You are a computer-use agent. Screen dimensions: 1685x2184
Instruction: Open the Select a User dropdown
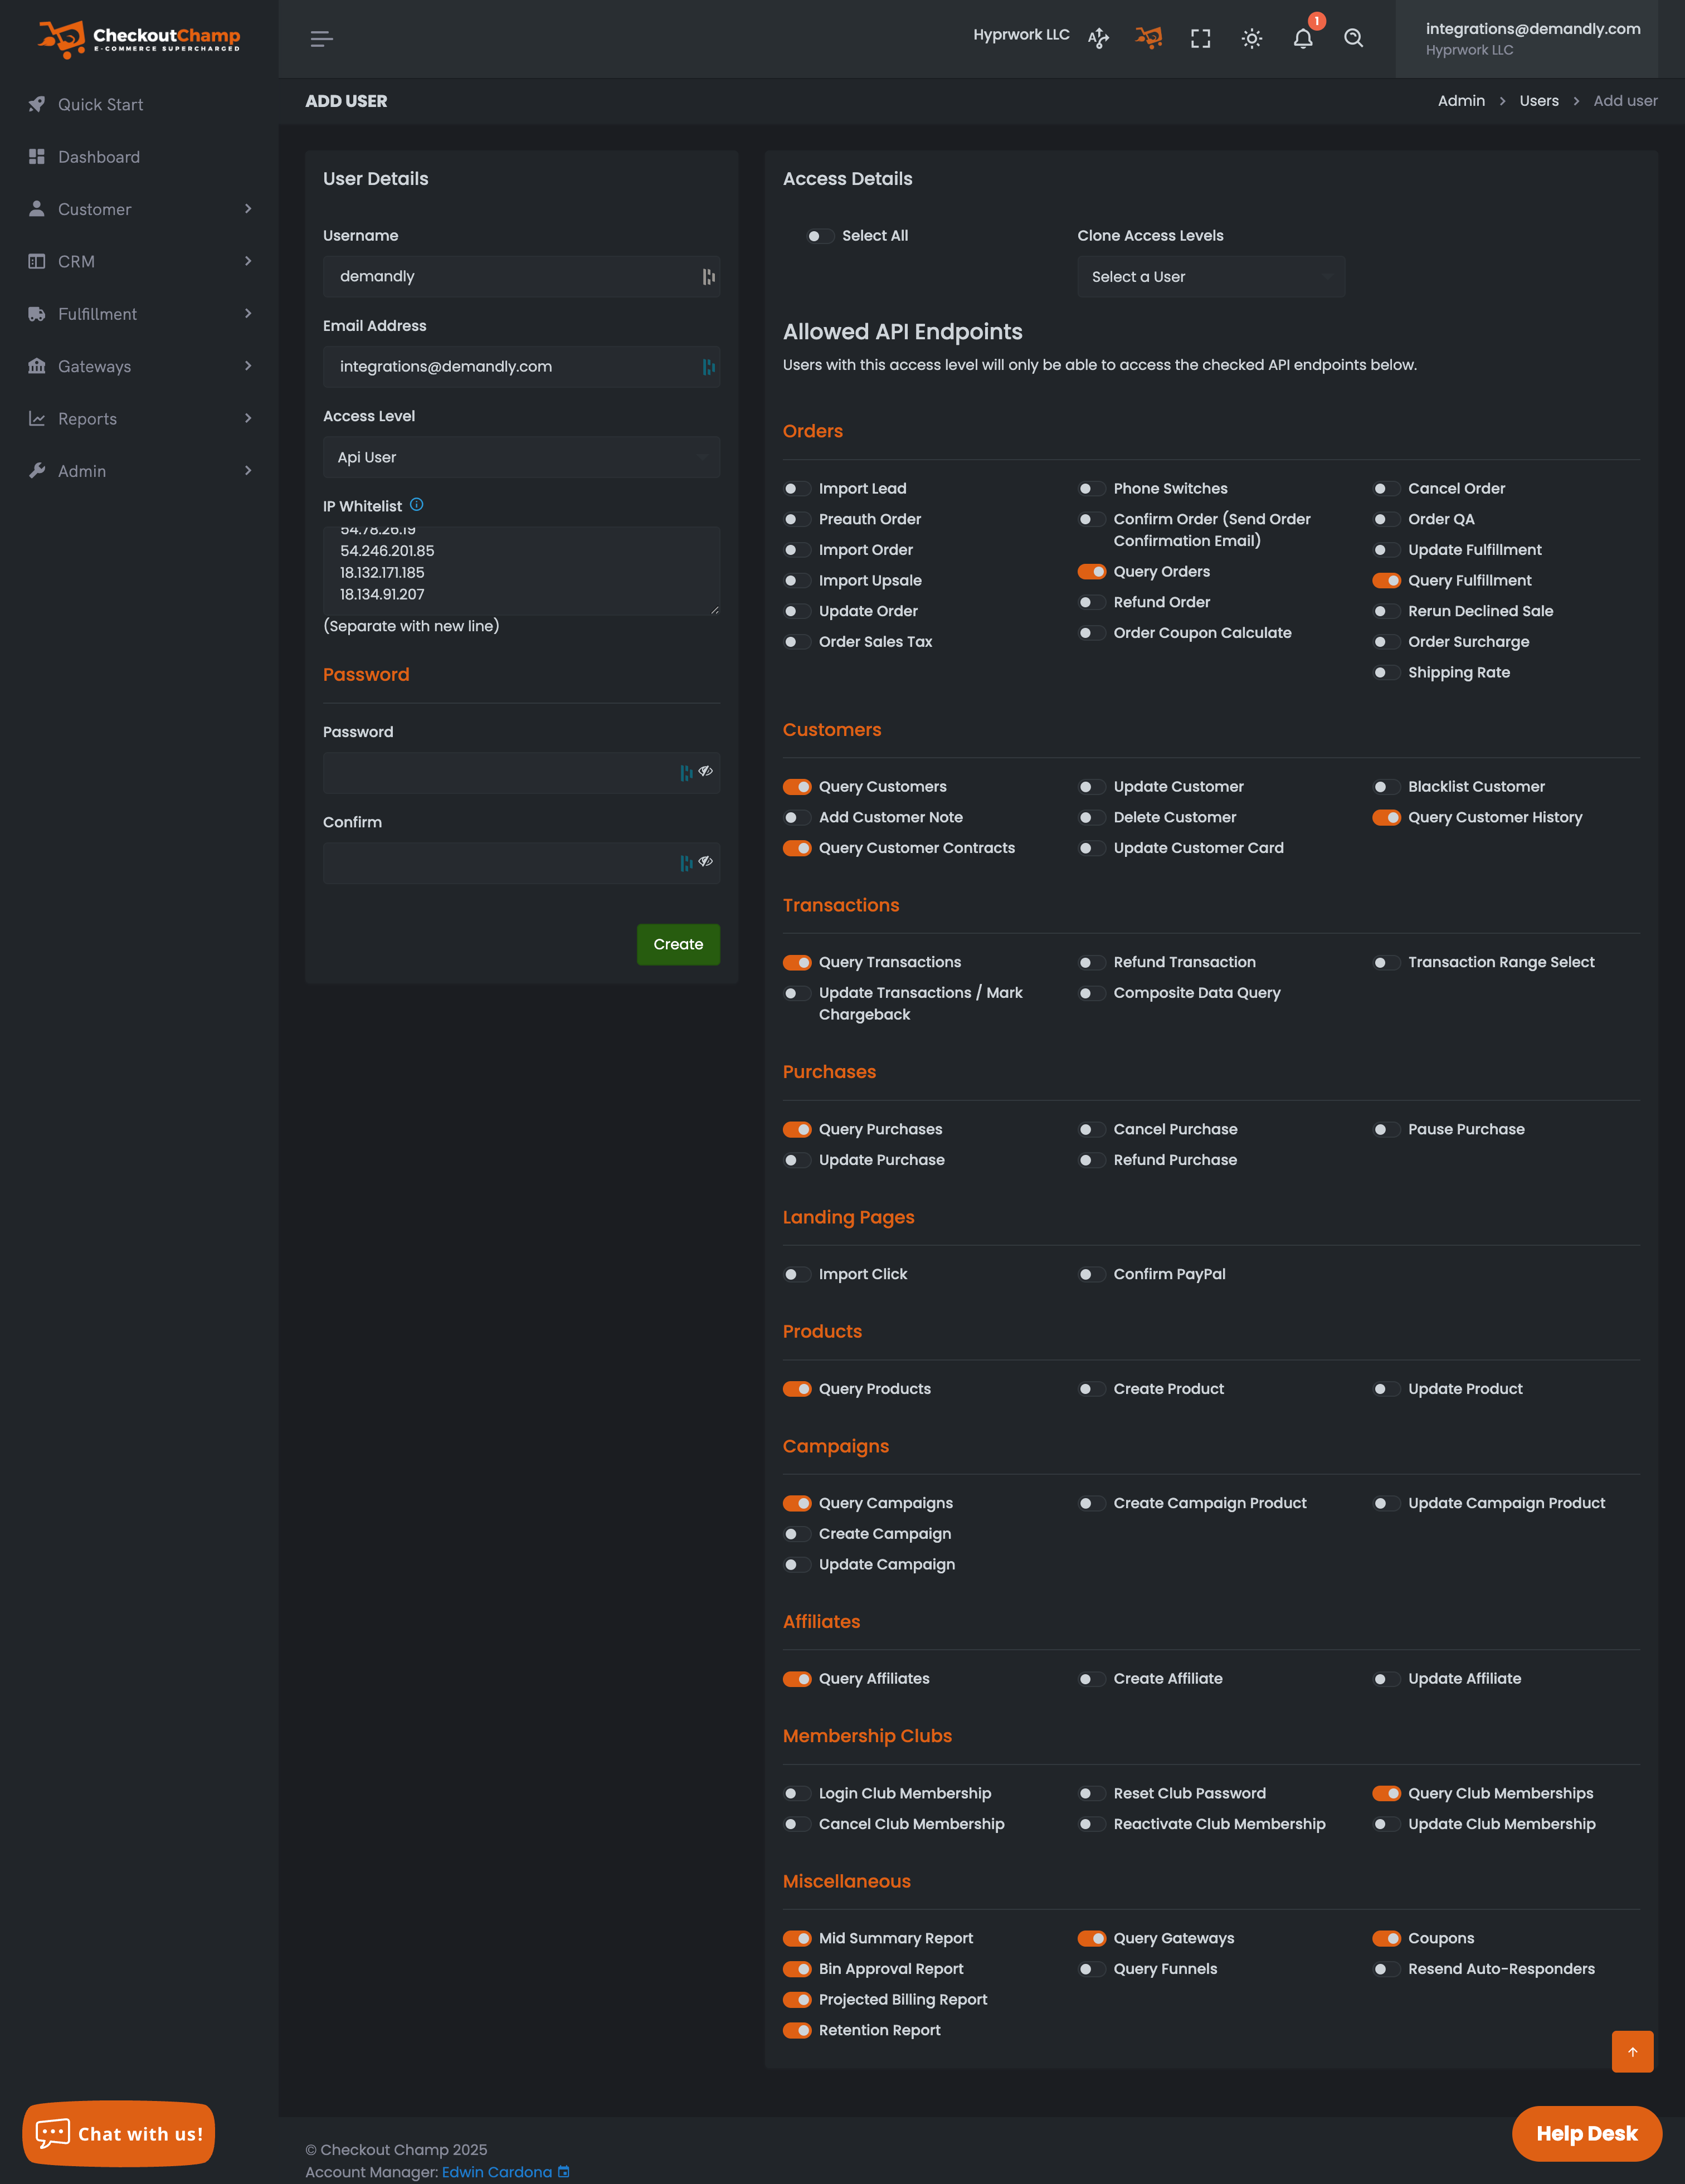point(1210,276)
